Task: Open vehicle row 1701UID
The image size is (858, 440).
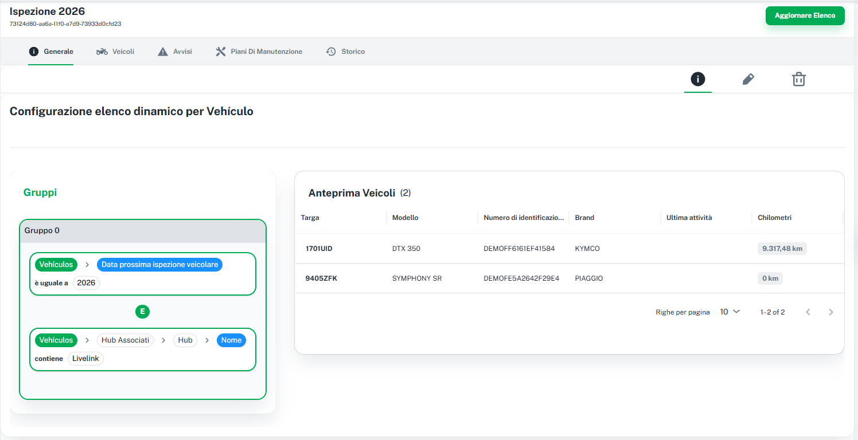Action: point(319,249)
